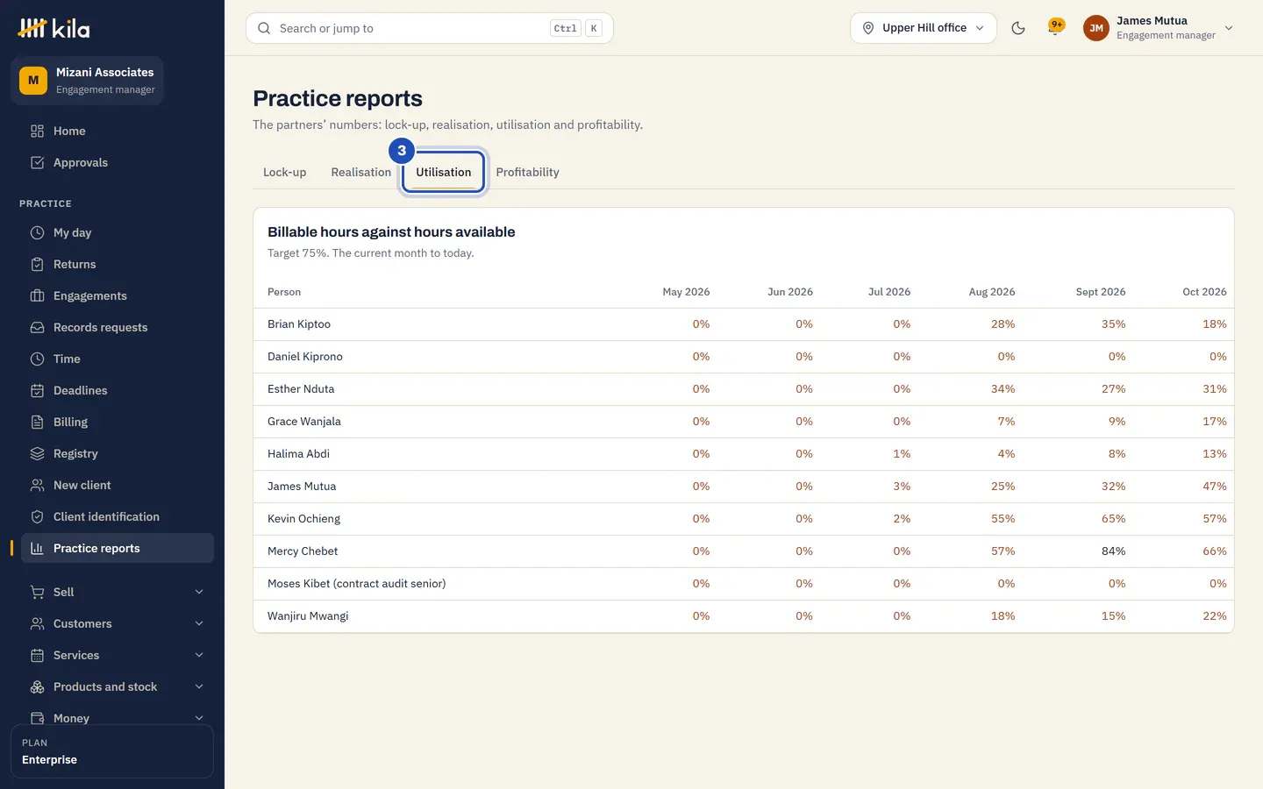Click the Billing document icon

tap(37, 422)
